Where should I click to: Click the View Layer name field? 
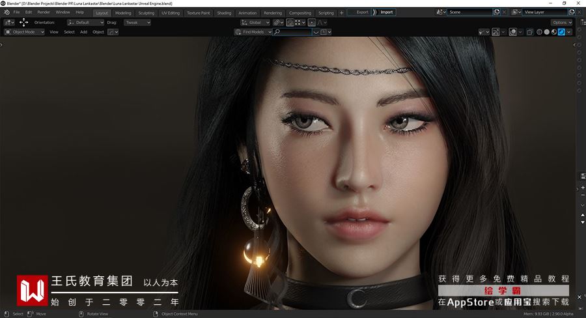pos(545,12)
